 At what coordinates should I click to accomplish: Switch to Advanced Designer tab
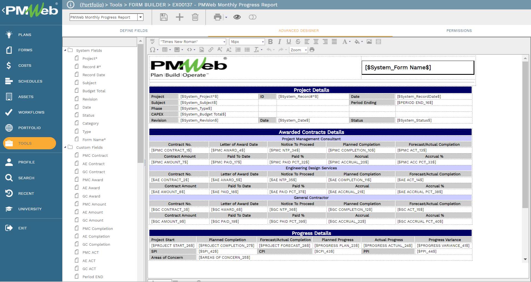[299, 31]
